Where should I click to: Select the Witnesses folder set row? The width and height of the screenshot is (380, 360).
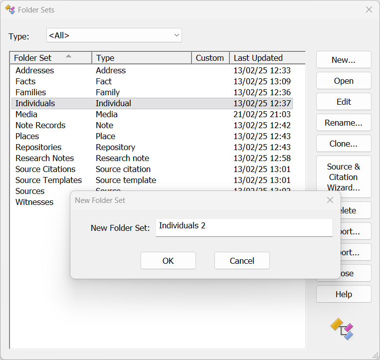click(x=34, y=202)
